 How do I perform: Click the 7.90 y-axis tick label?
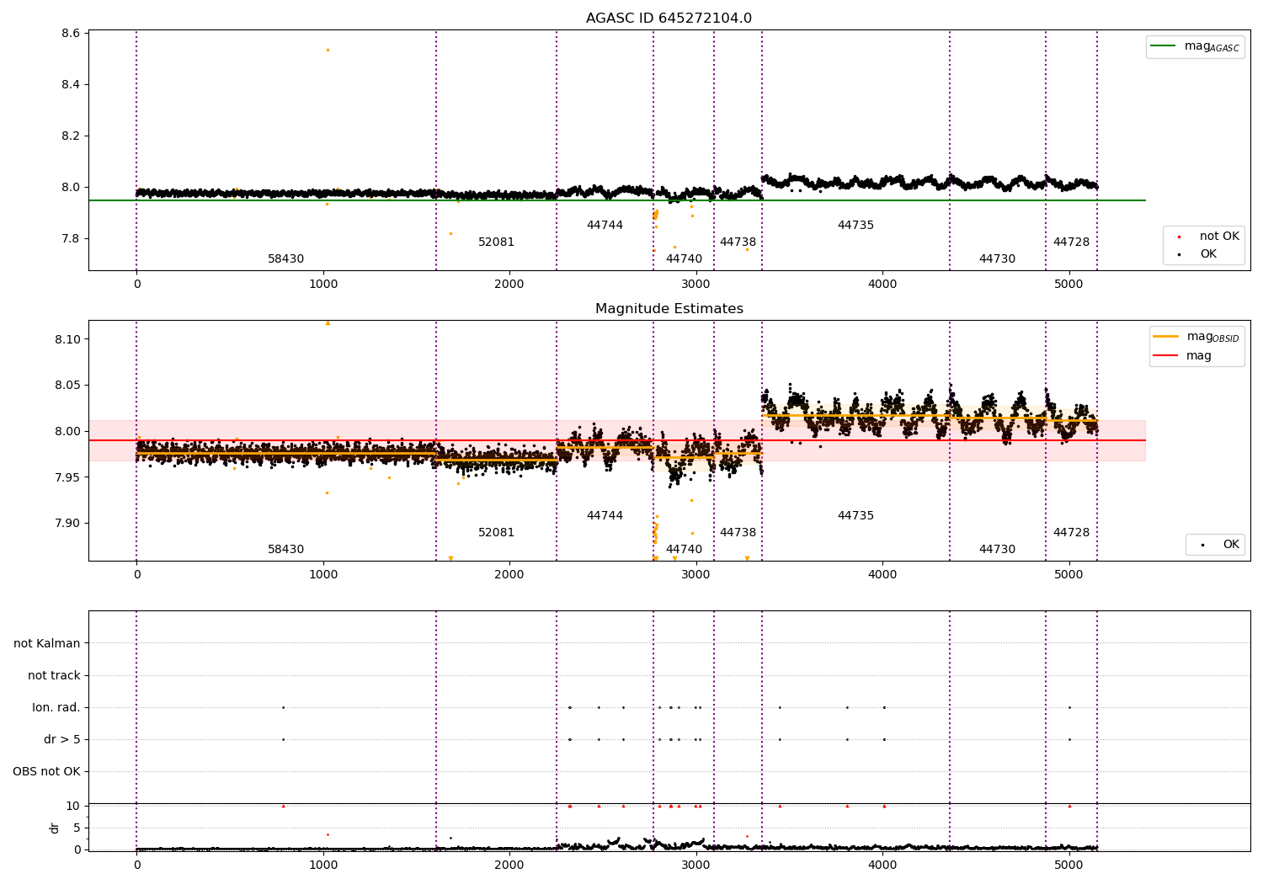click(67, 524)
